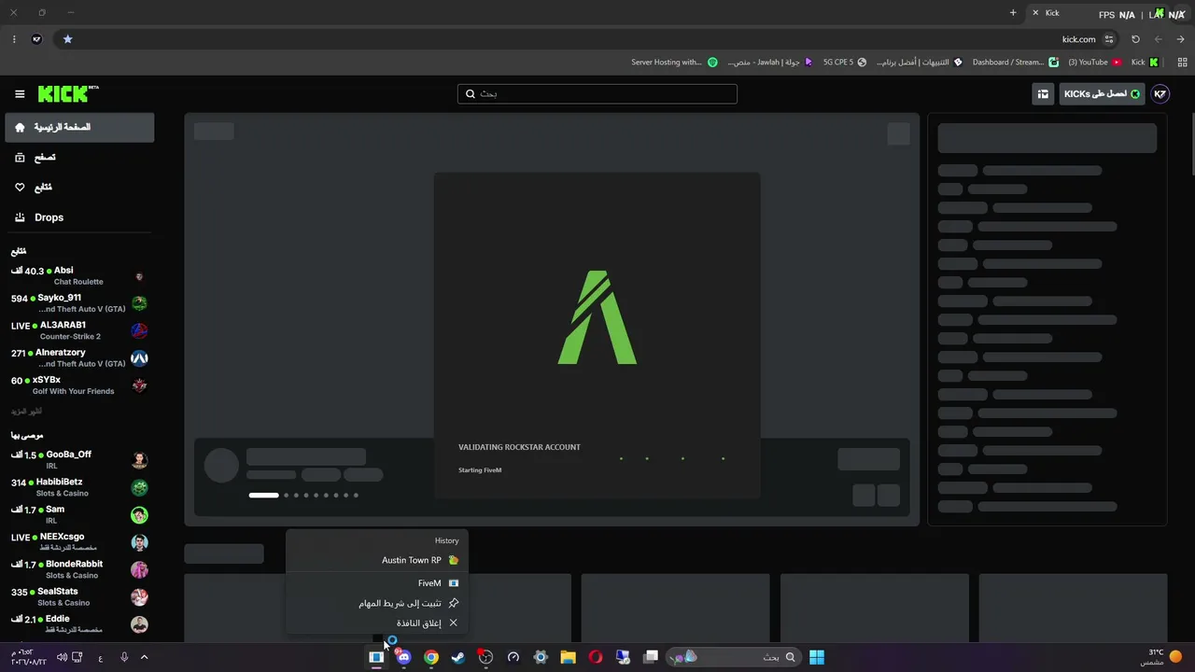Open the BlondeRabbit channel
This screenshot has width=1195, height=672.
(79, 569)
